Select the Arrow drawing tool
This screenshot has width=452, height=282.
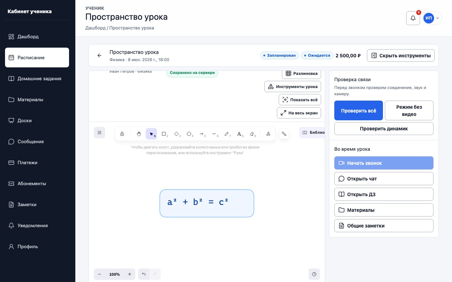click(x=202, y=134)
